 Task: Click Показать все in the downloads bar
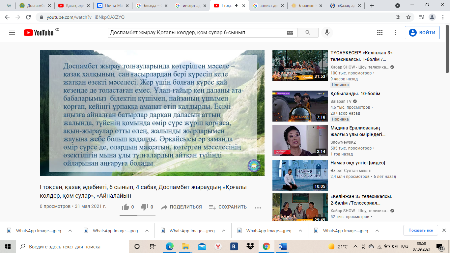click(421, 230)
